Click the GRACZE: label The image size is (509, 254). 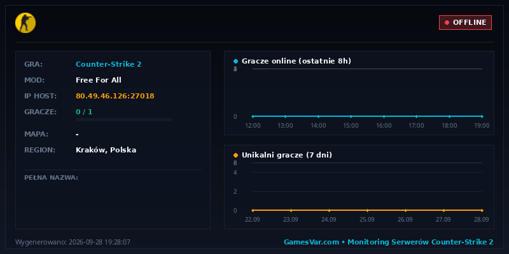point(41,112)
